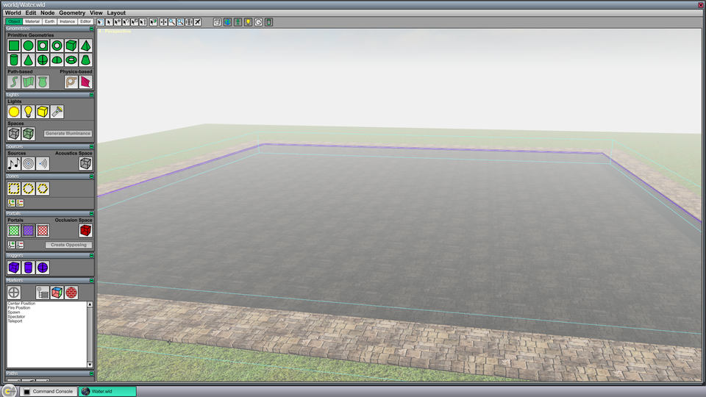Select the square Hole primitive geometry
The image size is (706, 397).
click(43, 46)
